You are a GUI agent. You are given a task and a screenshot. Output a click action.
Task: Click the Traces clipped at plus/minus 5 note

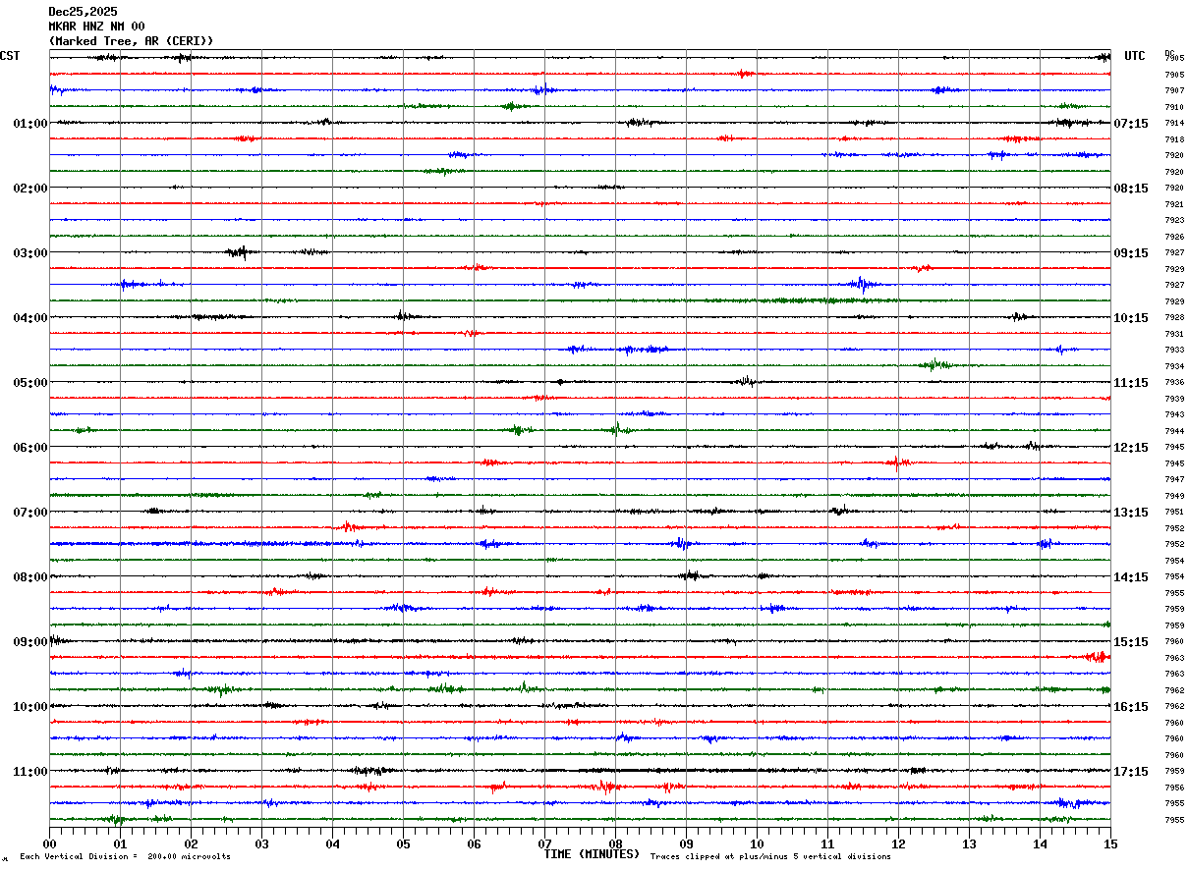point(770,857)
